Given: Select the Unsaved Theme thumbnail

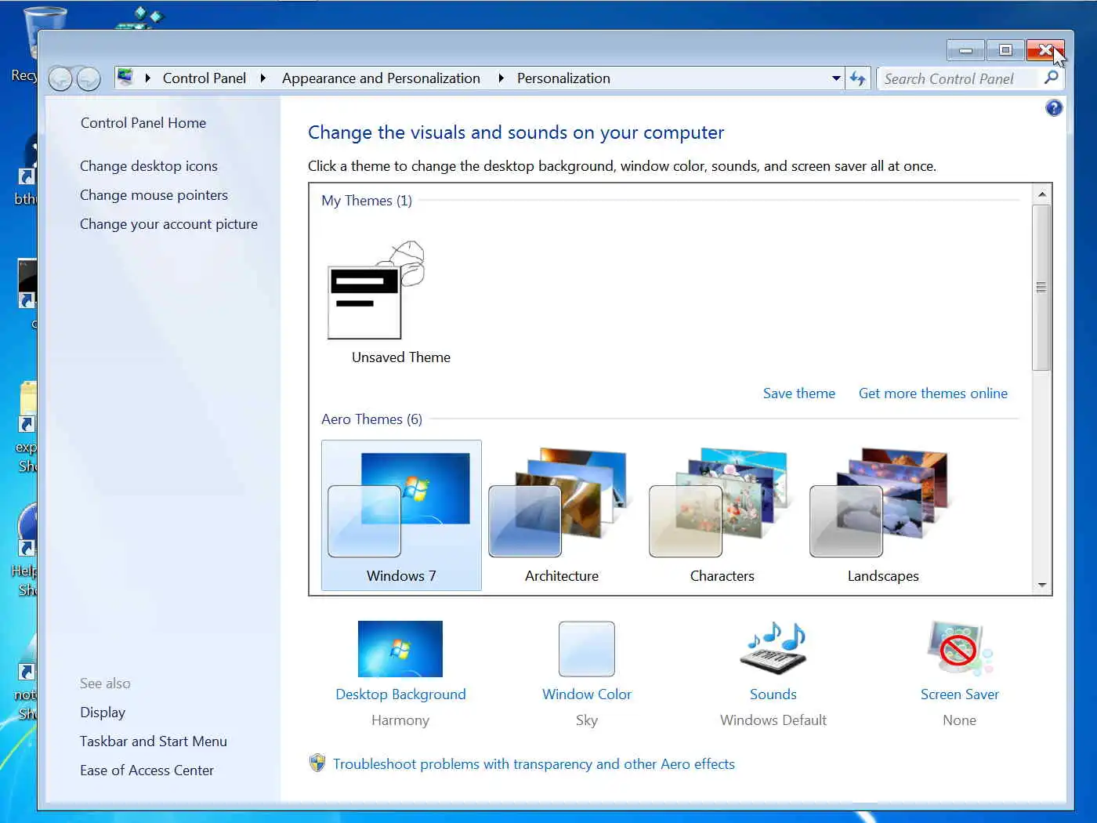Looking at the screenshot, I should click(376, 290).
